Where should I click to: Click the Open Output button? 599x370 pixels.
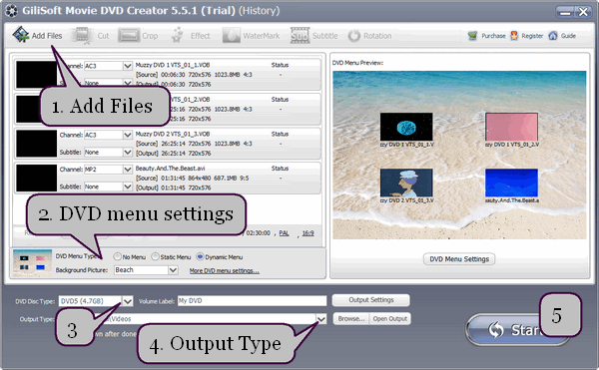[x=390, y=318]
